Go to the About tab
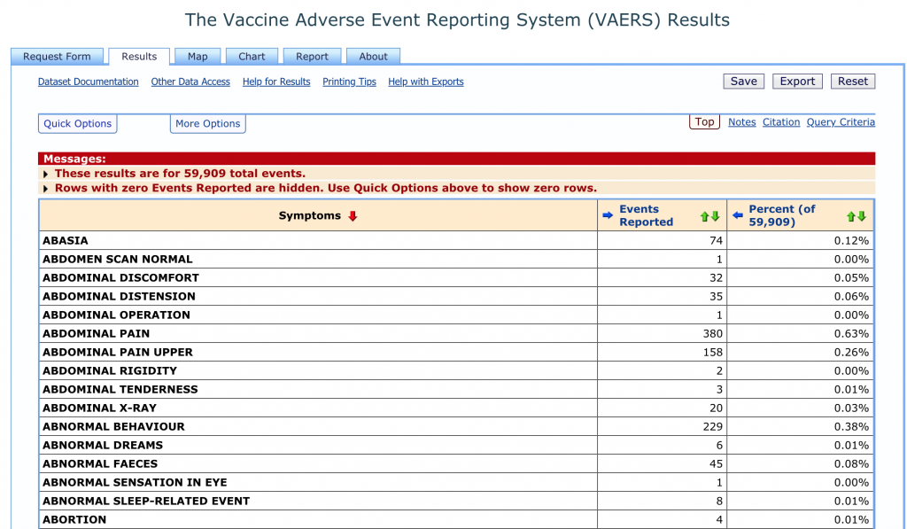This screenshot has height=529, width=907. (373, 56)
